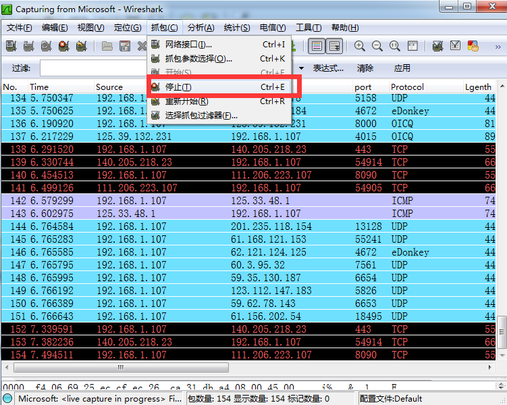Click the zoom out magnifier icon
Image resolution: width=507 pixels, height=405 pixels.
[x=377, y=46]
